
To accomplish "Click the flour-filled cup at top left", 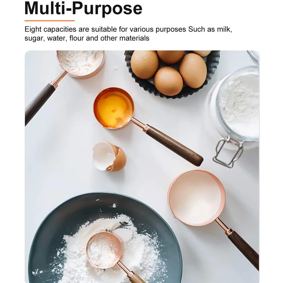I will point(81,63).
